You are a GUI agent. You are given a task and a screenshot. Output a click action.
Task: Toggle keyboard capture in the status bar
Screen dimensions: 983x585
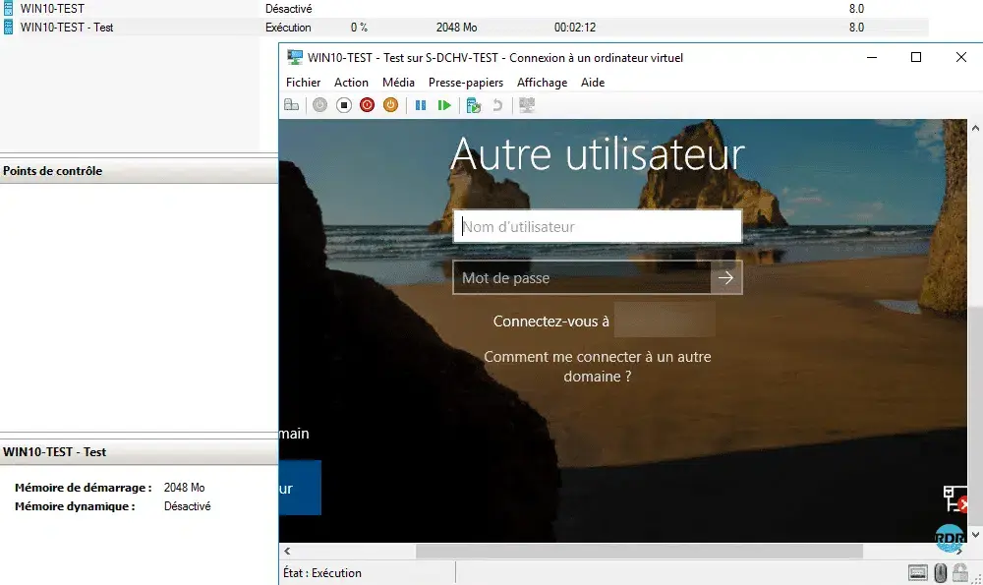point(917,572)
